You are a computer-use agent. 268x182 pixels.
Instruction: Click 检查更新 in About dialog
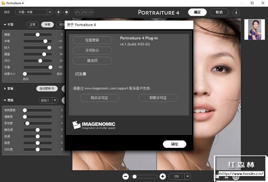tap(92, 40)
